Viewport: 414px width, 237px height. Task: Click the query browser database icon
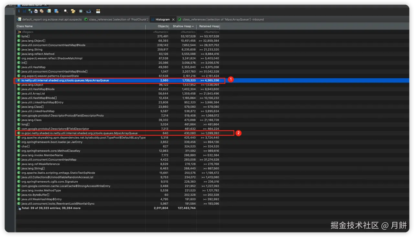(x=56, y=11)
